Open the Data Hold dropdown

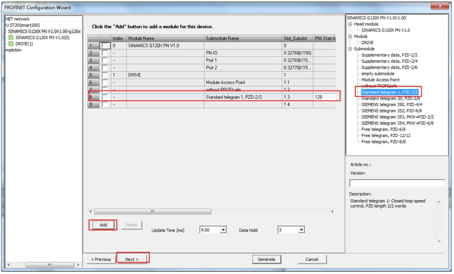[x=301, y=230]
